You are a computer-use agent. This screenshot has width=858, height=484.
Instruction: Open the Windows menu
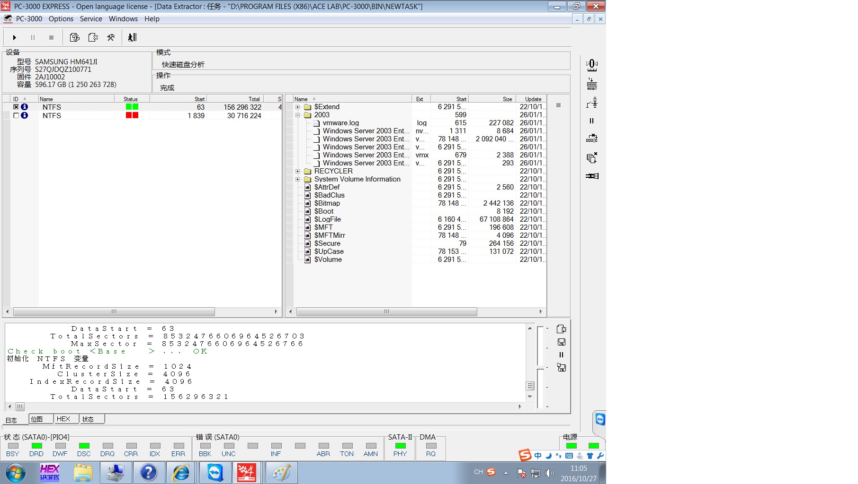123,19
